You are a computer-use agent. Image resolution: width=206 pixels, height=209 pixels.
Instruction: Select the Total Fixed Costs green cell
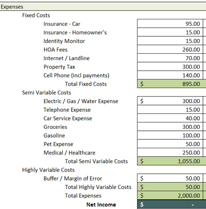pyautogui.click(x=170, y=84)
